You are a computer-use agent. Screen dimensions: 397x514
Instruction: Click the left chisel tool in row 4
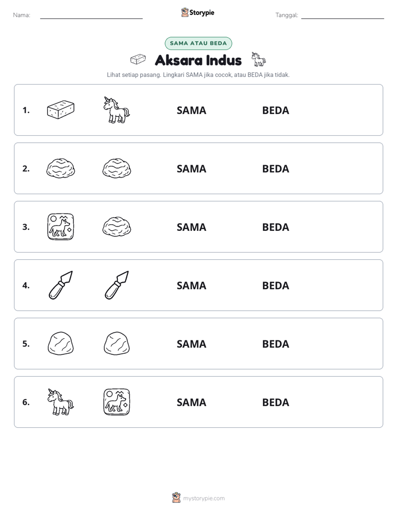(x=61, y=285)
